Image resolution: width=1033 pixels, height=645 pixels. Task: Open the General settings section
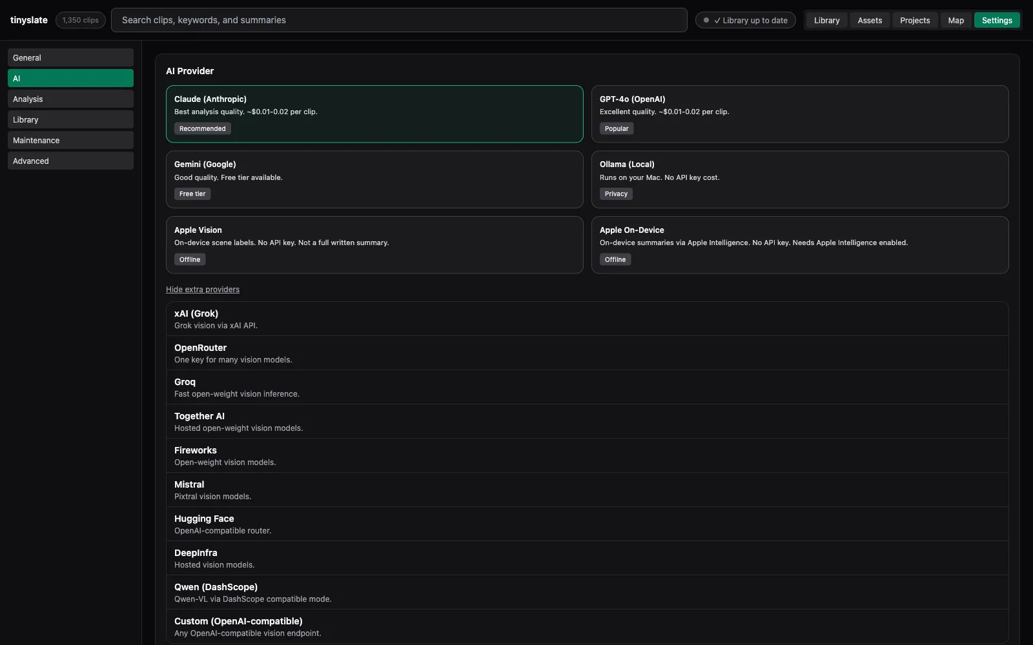tap(70, 57)
